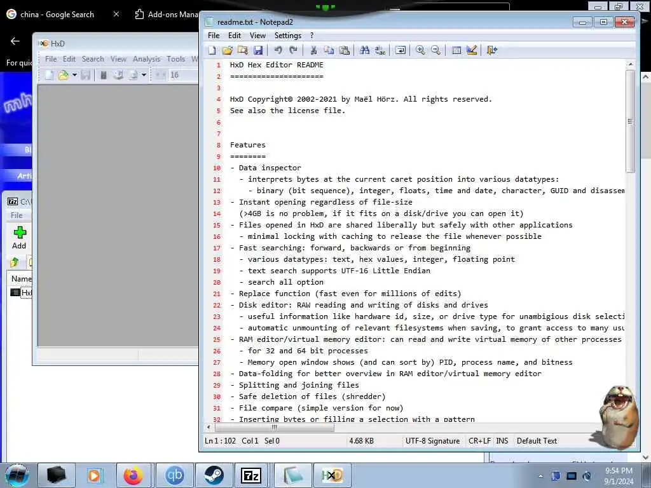The image size is (651, 488).
Task: Open the Tools menu in HxD window
Action: (x=175, y=59)
